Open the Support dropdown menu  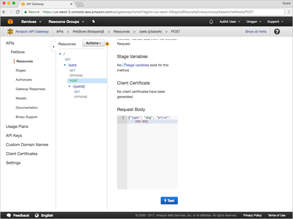click(x=275, y=22)
